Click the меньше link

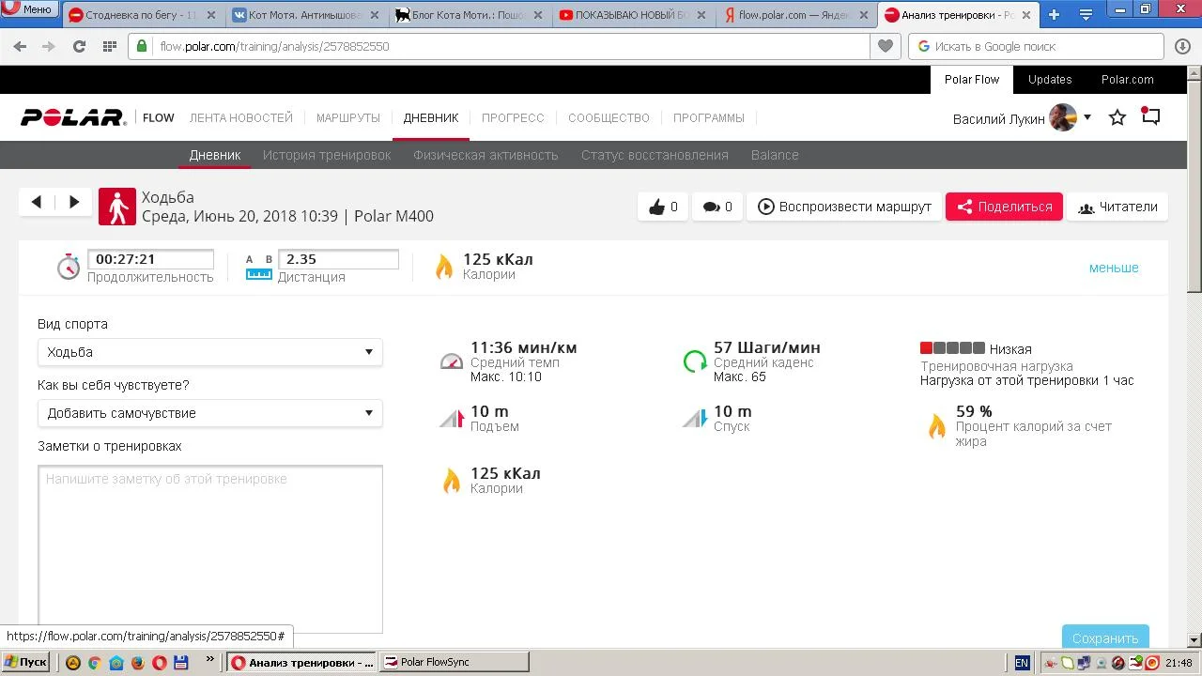coord(1114,268)
